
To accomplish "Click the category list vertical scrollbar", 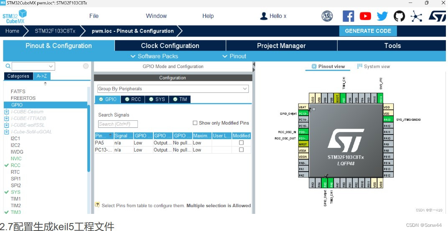I will click(89, 139).
